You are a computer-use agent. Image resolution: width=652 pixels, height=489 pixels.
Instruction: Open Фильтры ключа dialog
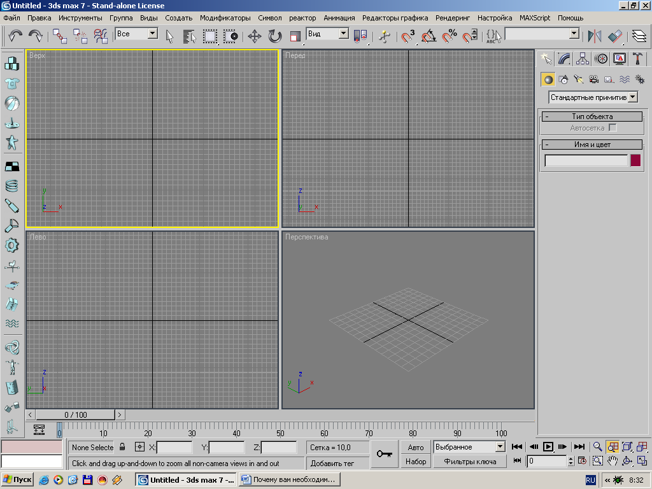tap(470, 462)
